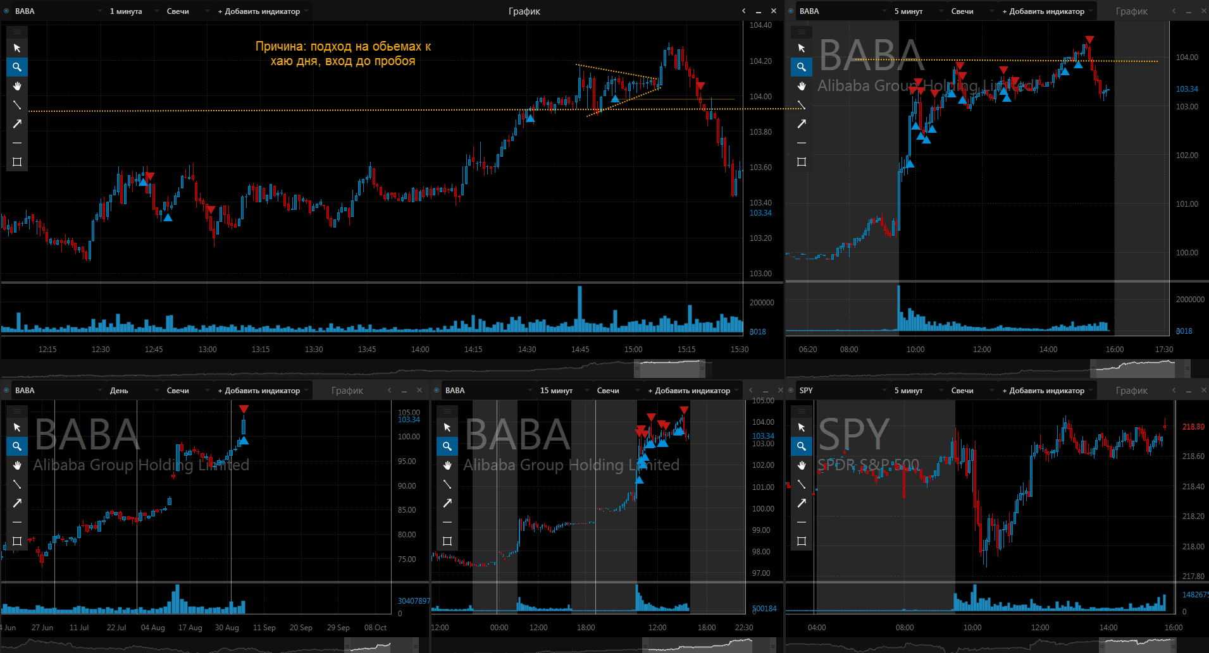1209x653 pixels.
Task: Toggle the link circle on BABA daily panel
Action: point(6,390)
